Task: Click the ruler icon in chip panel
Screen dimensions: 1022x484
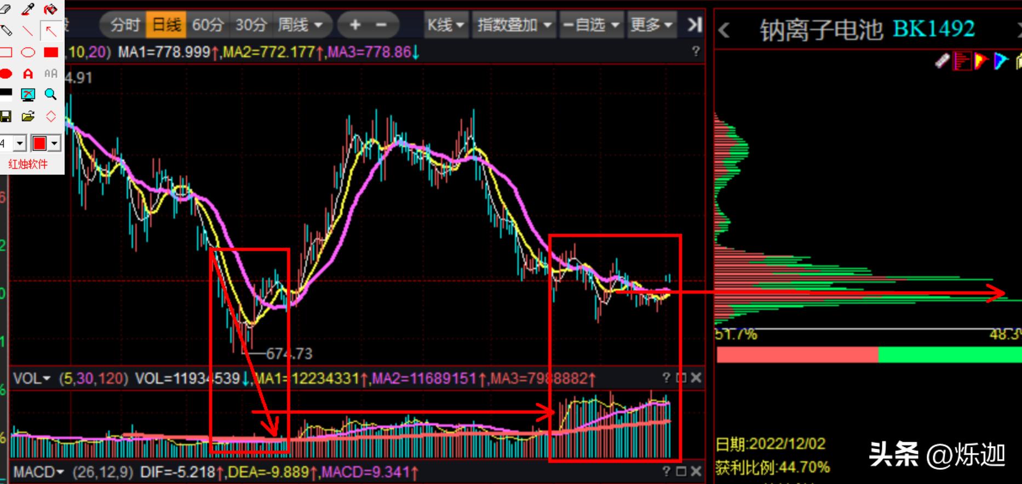Action: (x=942, y=61)
